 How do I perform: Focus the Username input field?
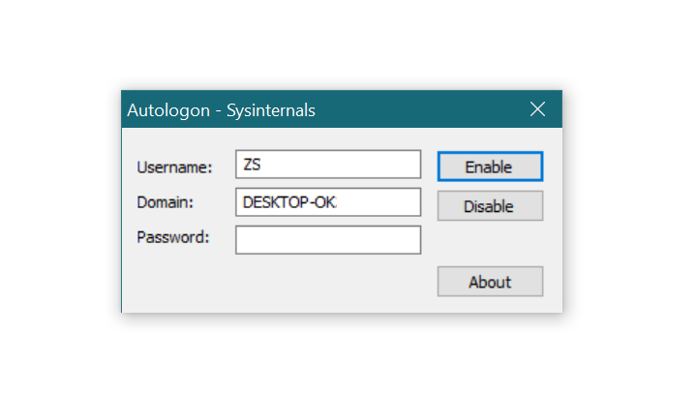point(328,165)
